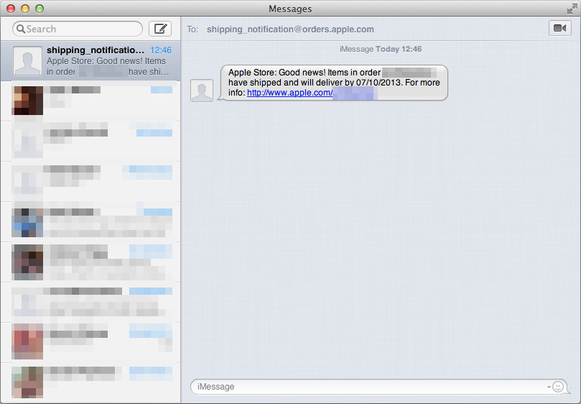Focus the Search field
The image size is (581, 404).
[78, 29]
